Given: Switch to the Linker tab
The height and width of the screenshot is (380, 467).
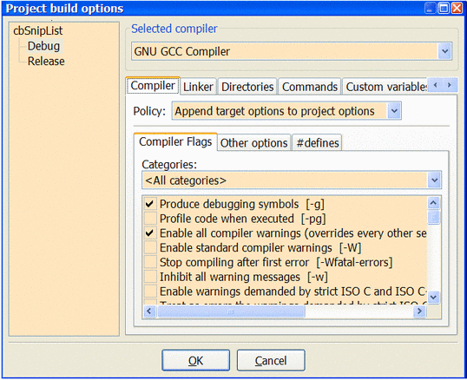Looking at the screenshot, I should pos(198,87).
